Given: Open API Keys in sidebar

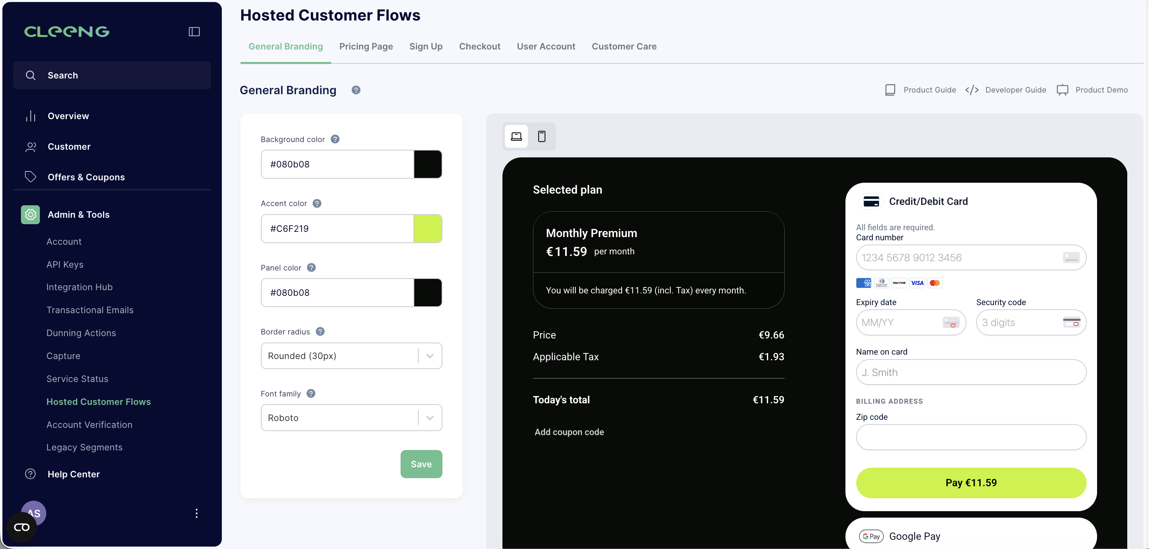Looking at the screenshot, I should 65,264.
